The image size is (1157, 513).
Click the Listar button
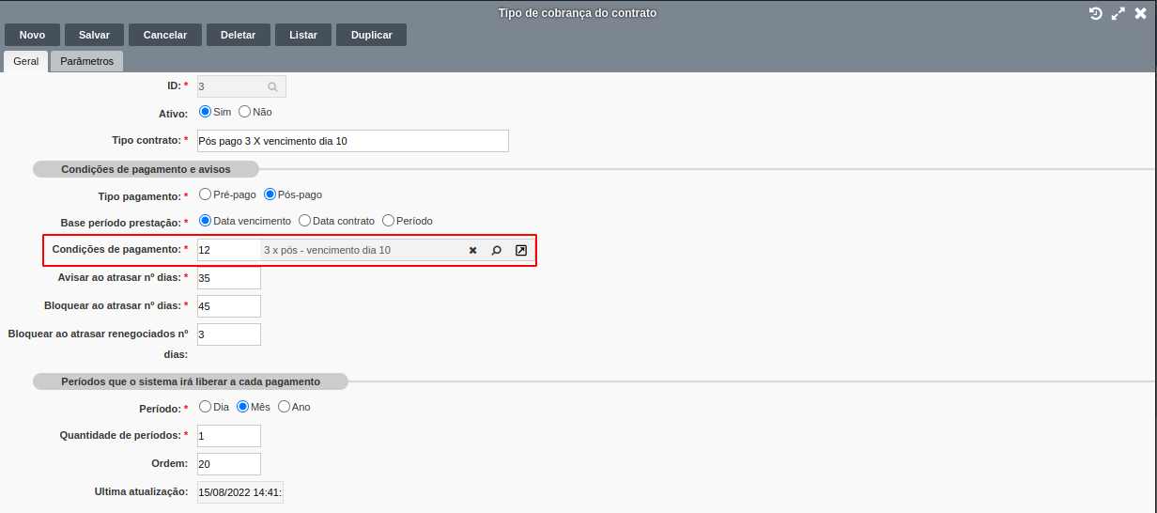[x=302, y=35]
